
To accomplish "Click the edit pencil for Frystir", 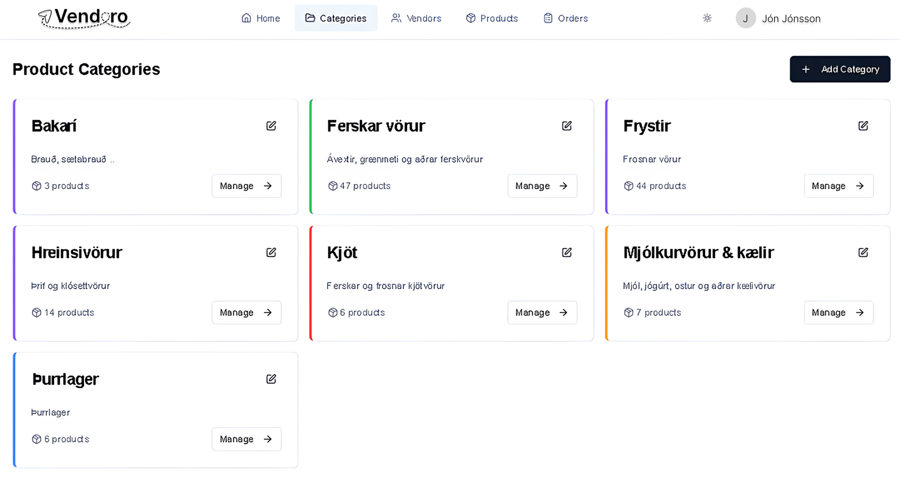I will point(863,126).
